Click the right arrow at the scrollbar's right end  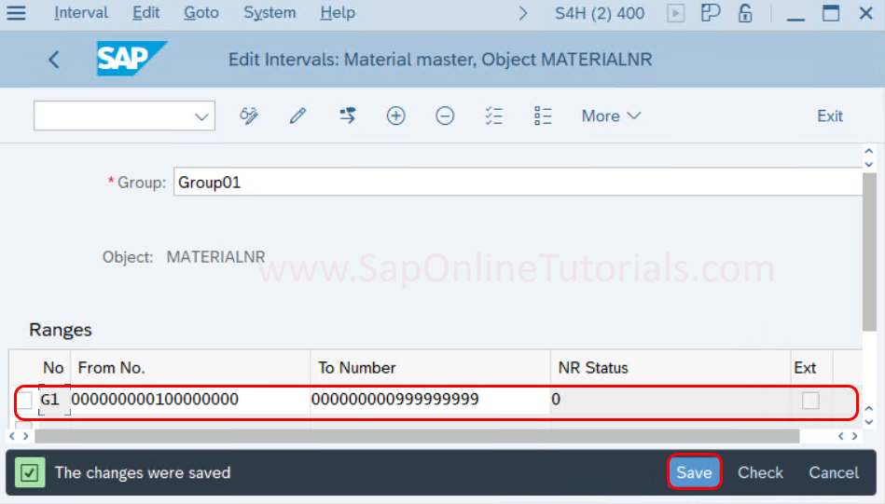(x=854, y=436)
